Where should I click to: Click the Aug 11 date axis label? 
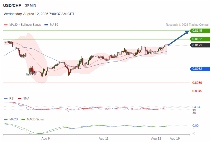click(103, 138)
